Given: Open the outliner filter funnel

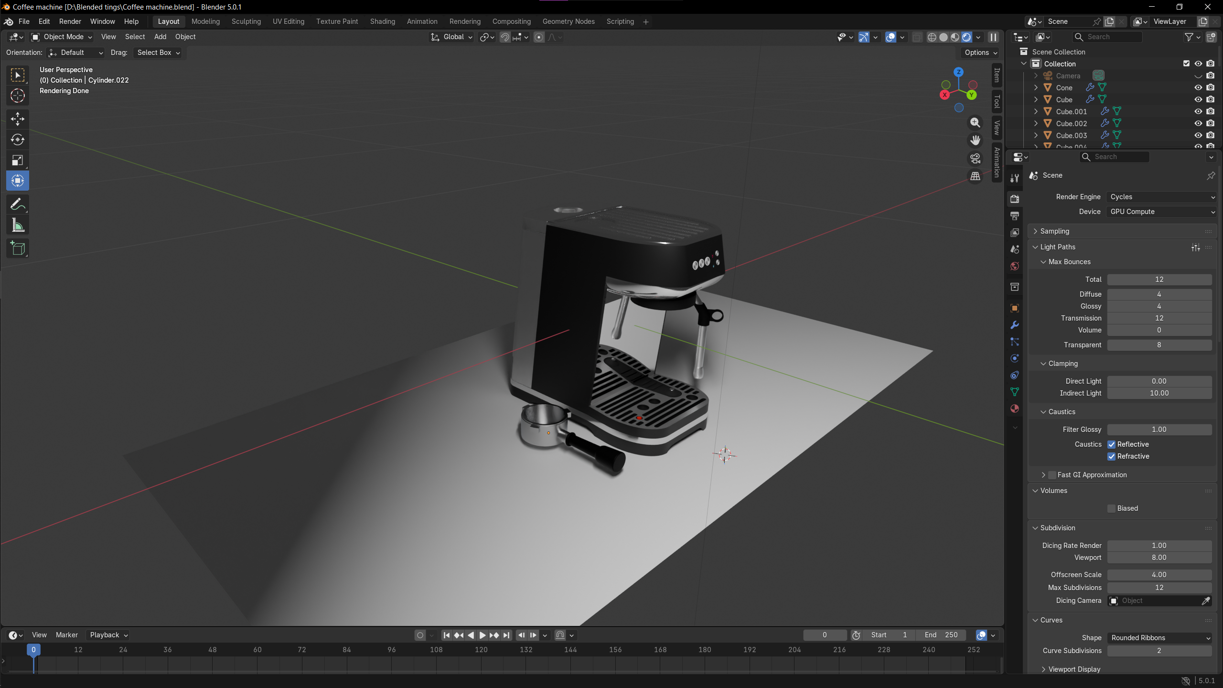Looking at the screenshot, I should pyautogui.click(x=1189, y=37).
